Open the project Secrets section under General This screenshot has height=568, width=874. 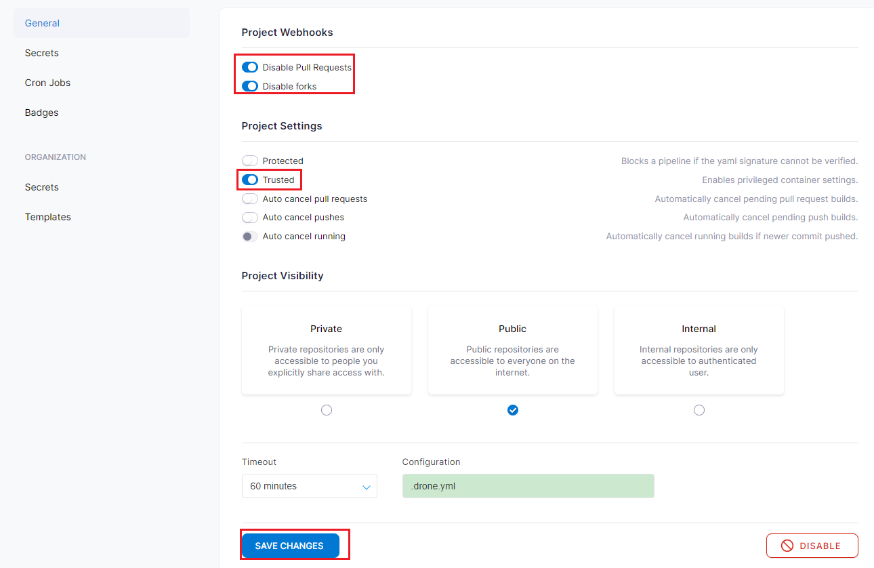pyautogui.click(x=42, y=53)
